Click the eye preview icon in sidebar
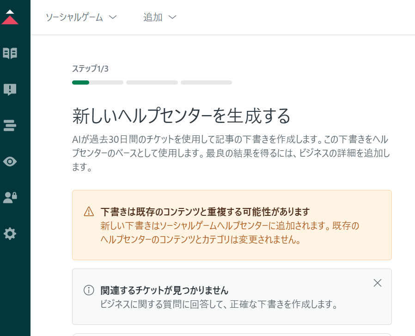This screenshot has height=336, width=415. [x=10, y=161]
